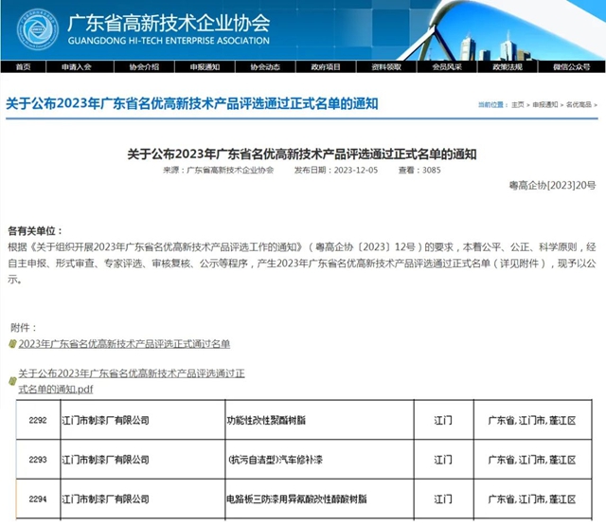Click the source text 来源：广东省高新技术企业协会
606x527 pixels.
click(219, 170)
